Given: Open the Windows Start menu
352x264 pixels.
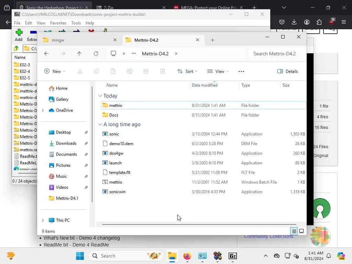Looking at the screenshot, I should click(80, 256).
